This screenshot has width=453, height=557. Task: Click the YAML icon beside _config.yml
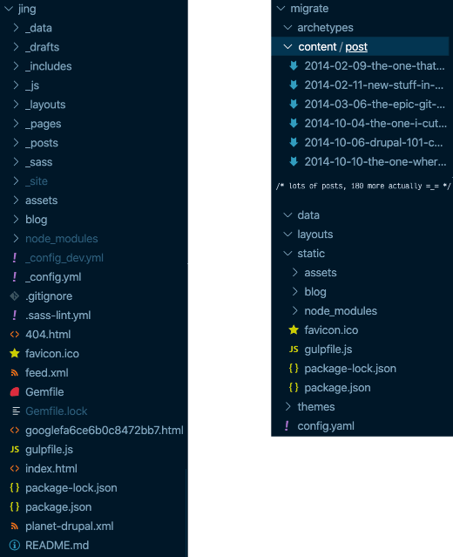coord(15,277)
